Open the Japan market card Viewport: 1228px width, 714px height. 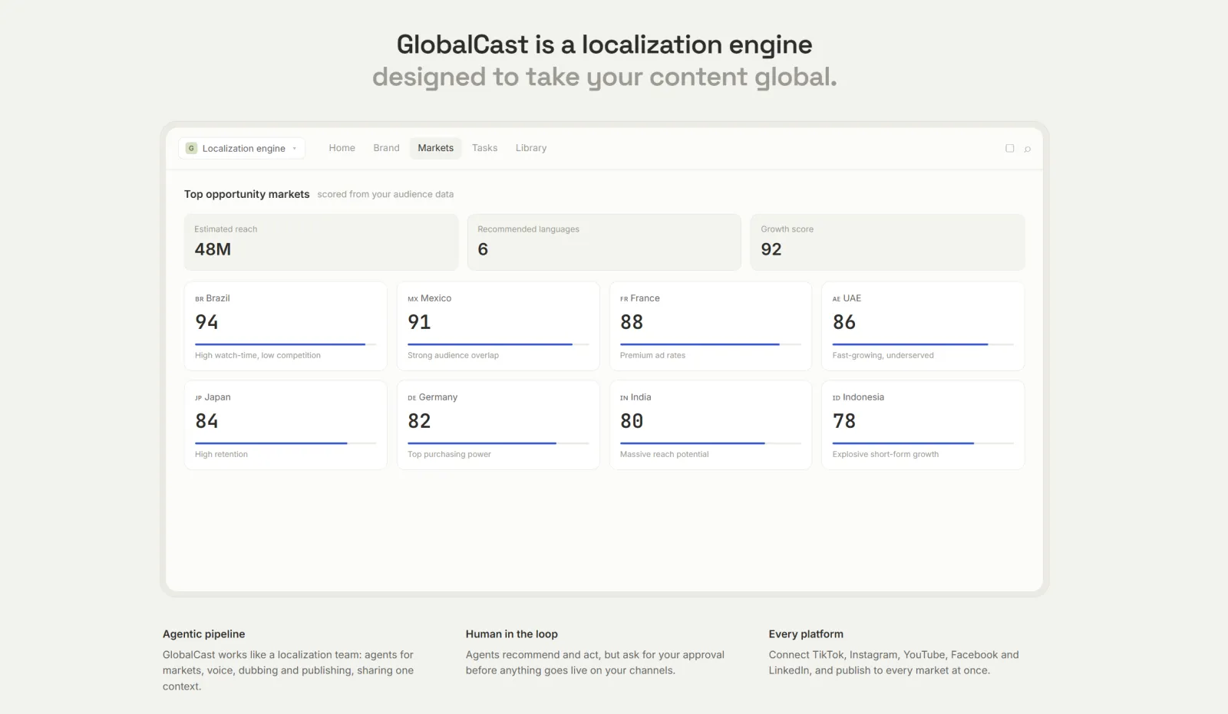[x=286, y=425]
